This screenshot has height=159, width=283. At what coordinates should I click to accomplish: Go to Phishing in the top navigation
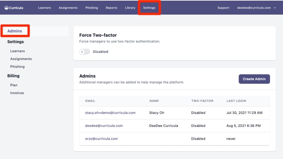click(91, 8)
